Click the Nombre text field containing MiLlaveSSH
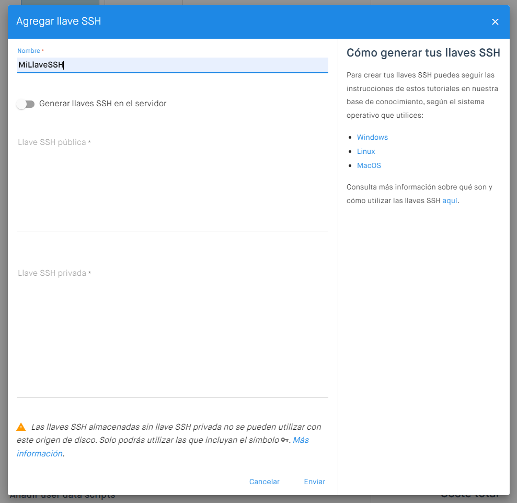This screenshot has width=517, height=503. [x=173, y=65]
